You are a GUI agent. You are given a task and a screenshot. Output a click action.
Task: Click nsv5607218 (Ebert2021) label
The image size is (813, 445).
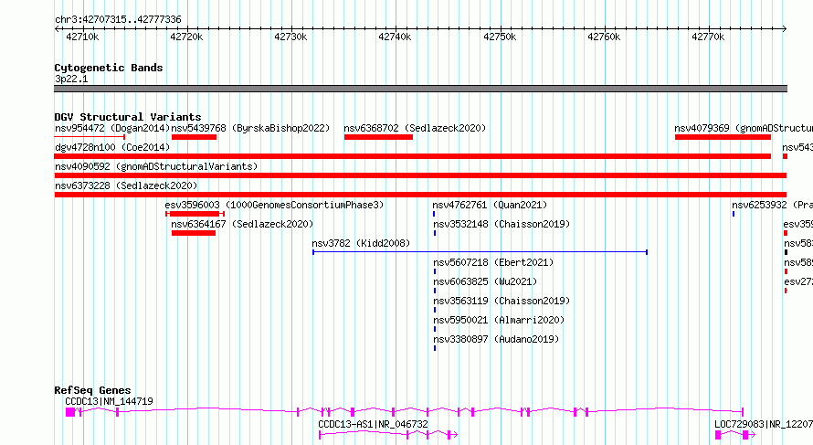coord(493,262)
